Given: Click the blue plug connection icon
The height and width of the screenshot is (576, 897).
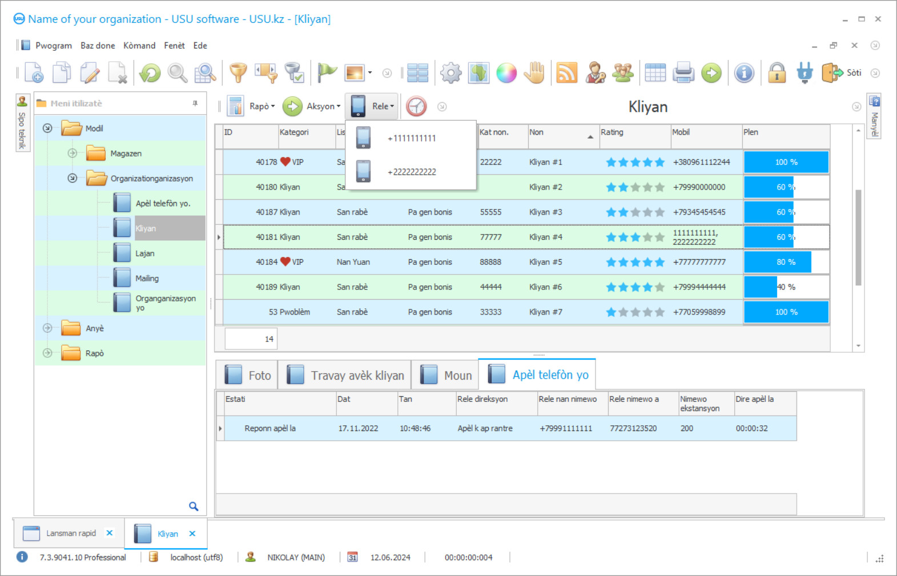Looking at the screenshot, I should [805, 73].
